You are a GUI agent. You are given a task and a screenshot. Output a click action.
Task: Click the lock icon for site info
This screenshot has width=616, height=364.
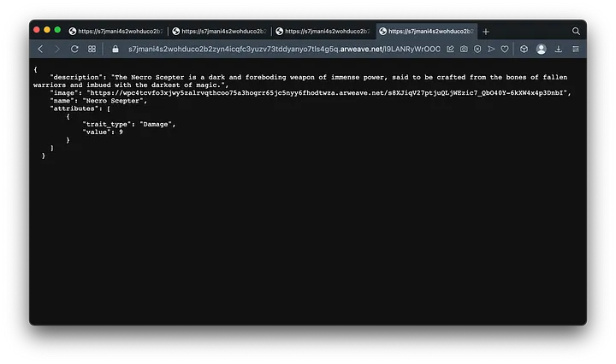click(x=115, y=50)
